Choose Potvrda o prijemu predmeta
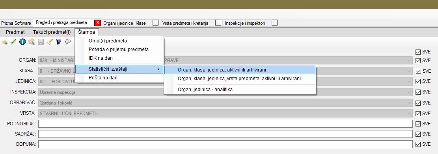Viewport: 438px width, 154px height. pyautogui.click(x=119, y=49)
